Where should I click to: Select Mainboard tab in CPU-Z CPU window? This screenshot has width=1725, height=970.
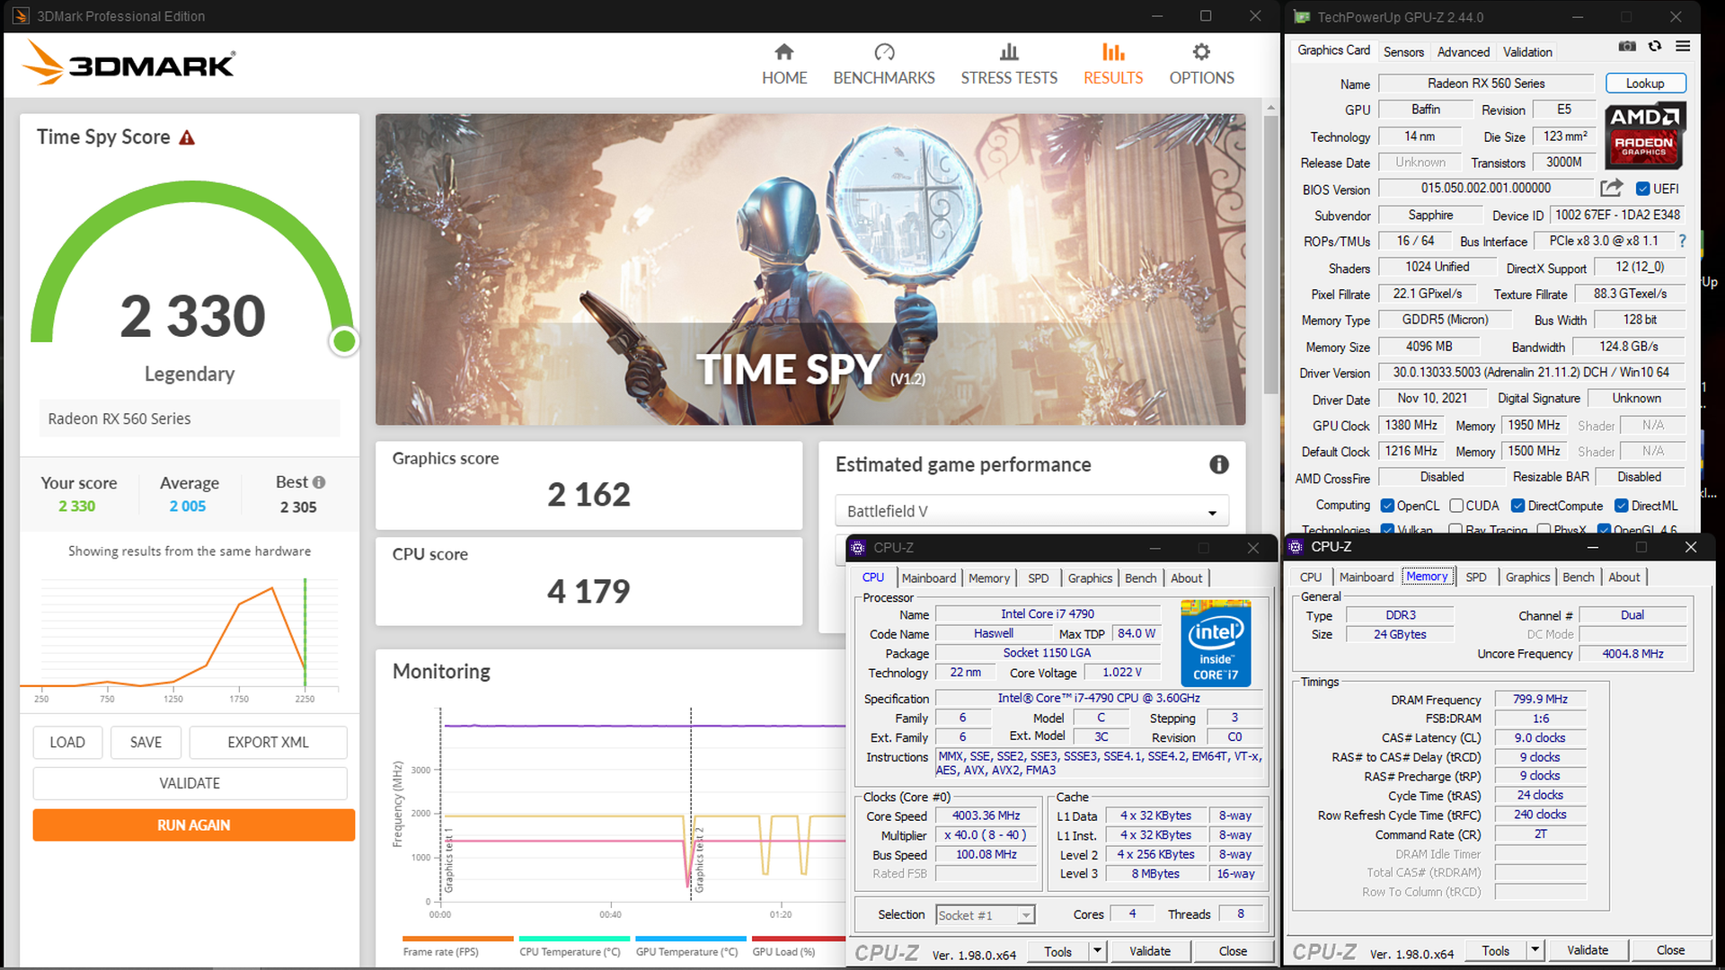(929, 578)
